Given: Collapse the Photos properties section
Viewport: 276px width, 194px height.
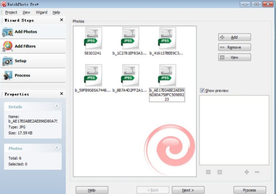Looking at the screenshot, I should (x=57, y=148).
